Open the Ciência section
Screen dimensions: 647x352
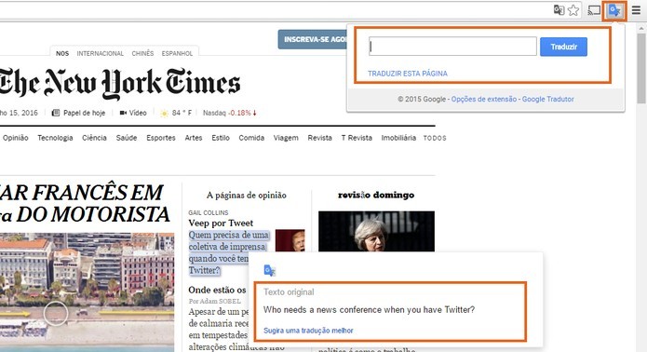[x=94, y=138]
